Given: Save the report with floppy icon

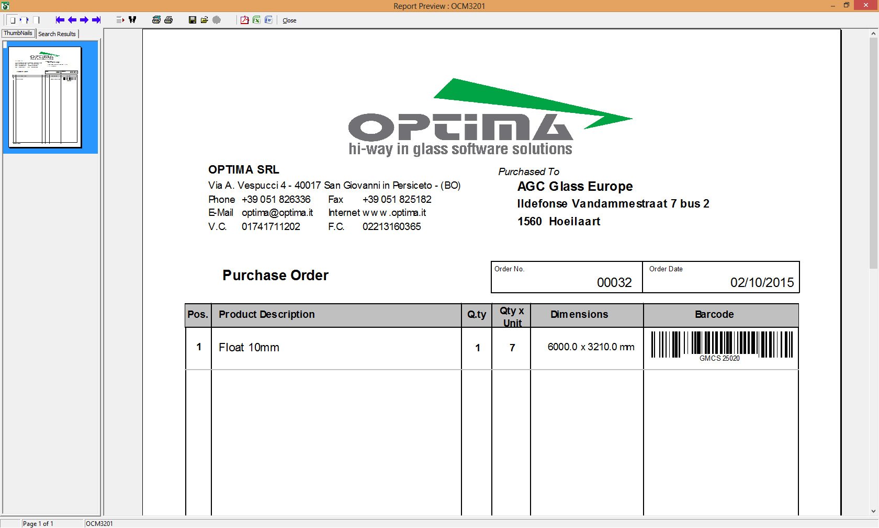Looking at the screenshot, I should (x=193, y=20).
